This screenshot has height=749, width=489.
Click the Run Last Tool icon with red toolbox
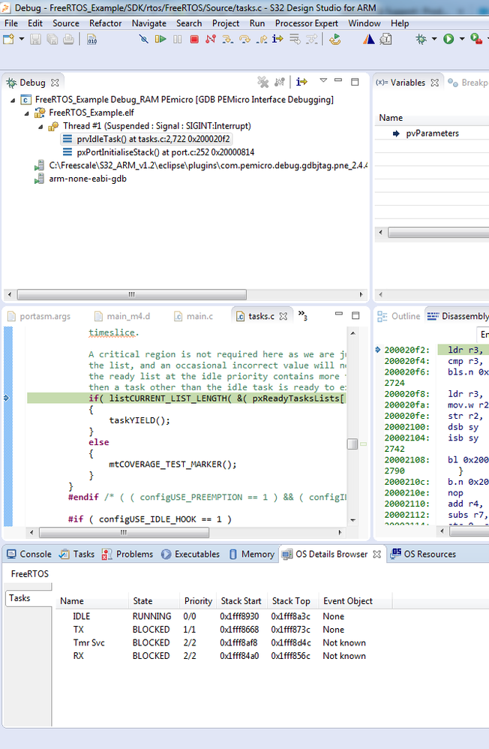(x=476, y=39)
